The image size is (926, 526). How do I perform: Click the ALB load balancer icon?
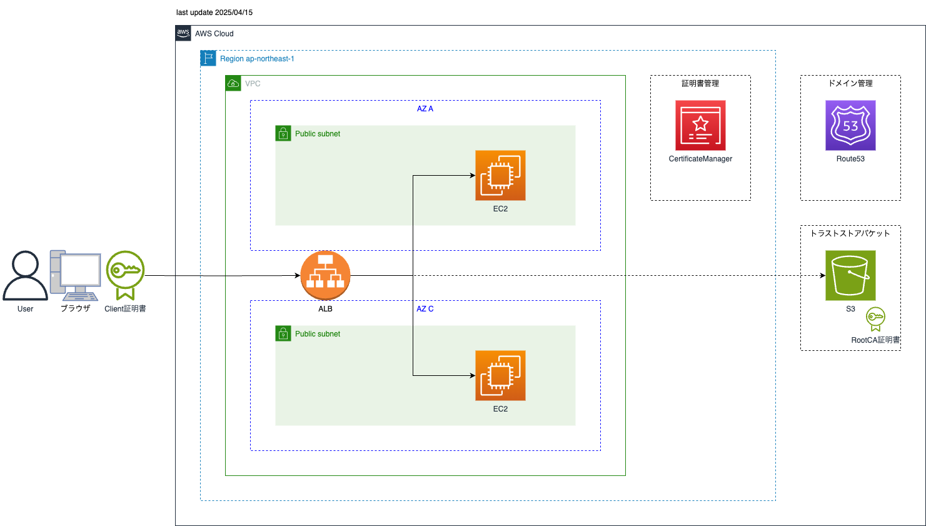(325, 275)
